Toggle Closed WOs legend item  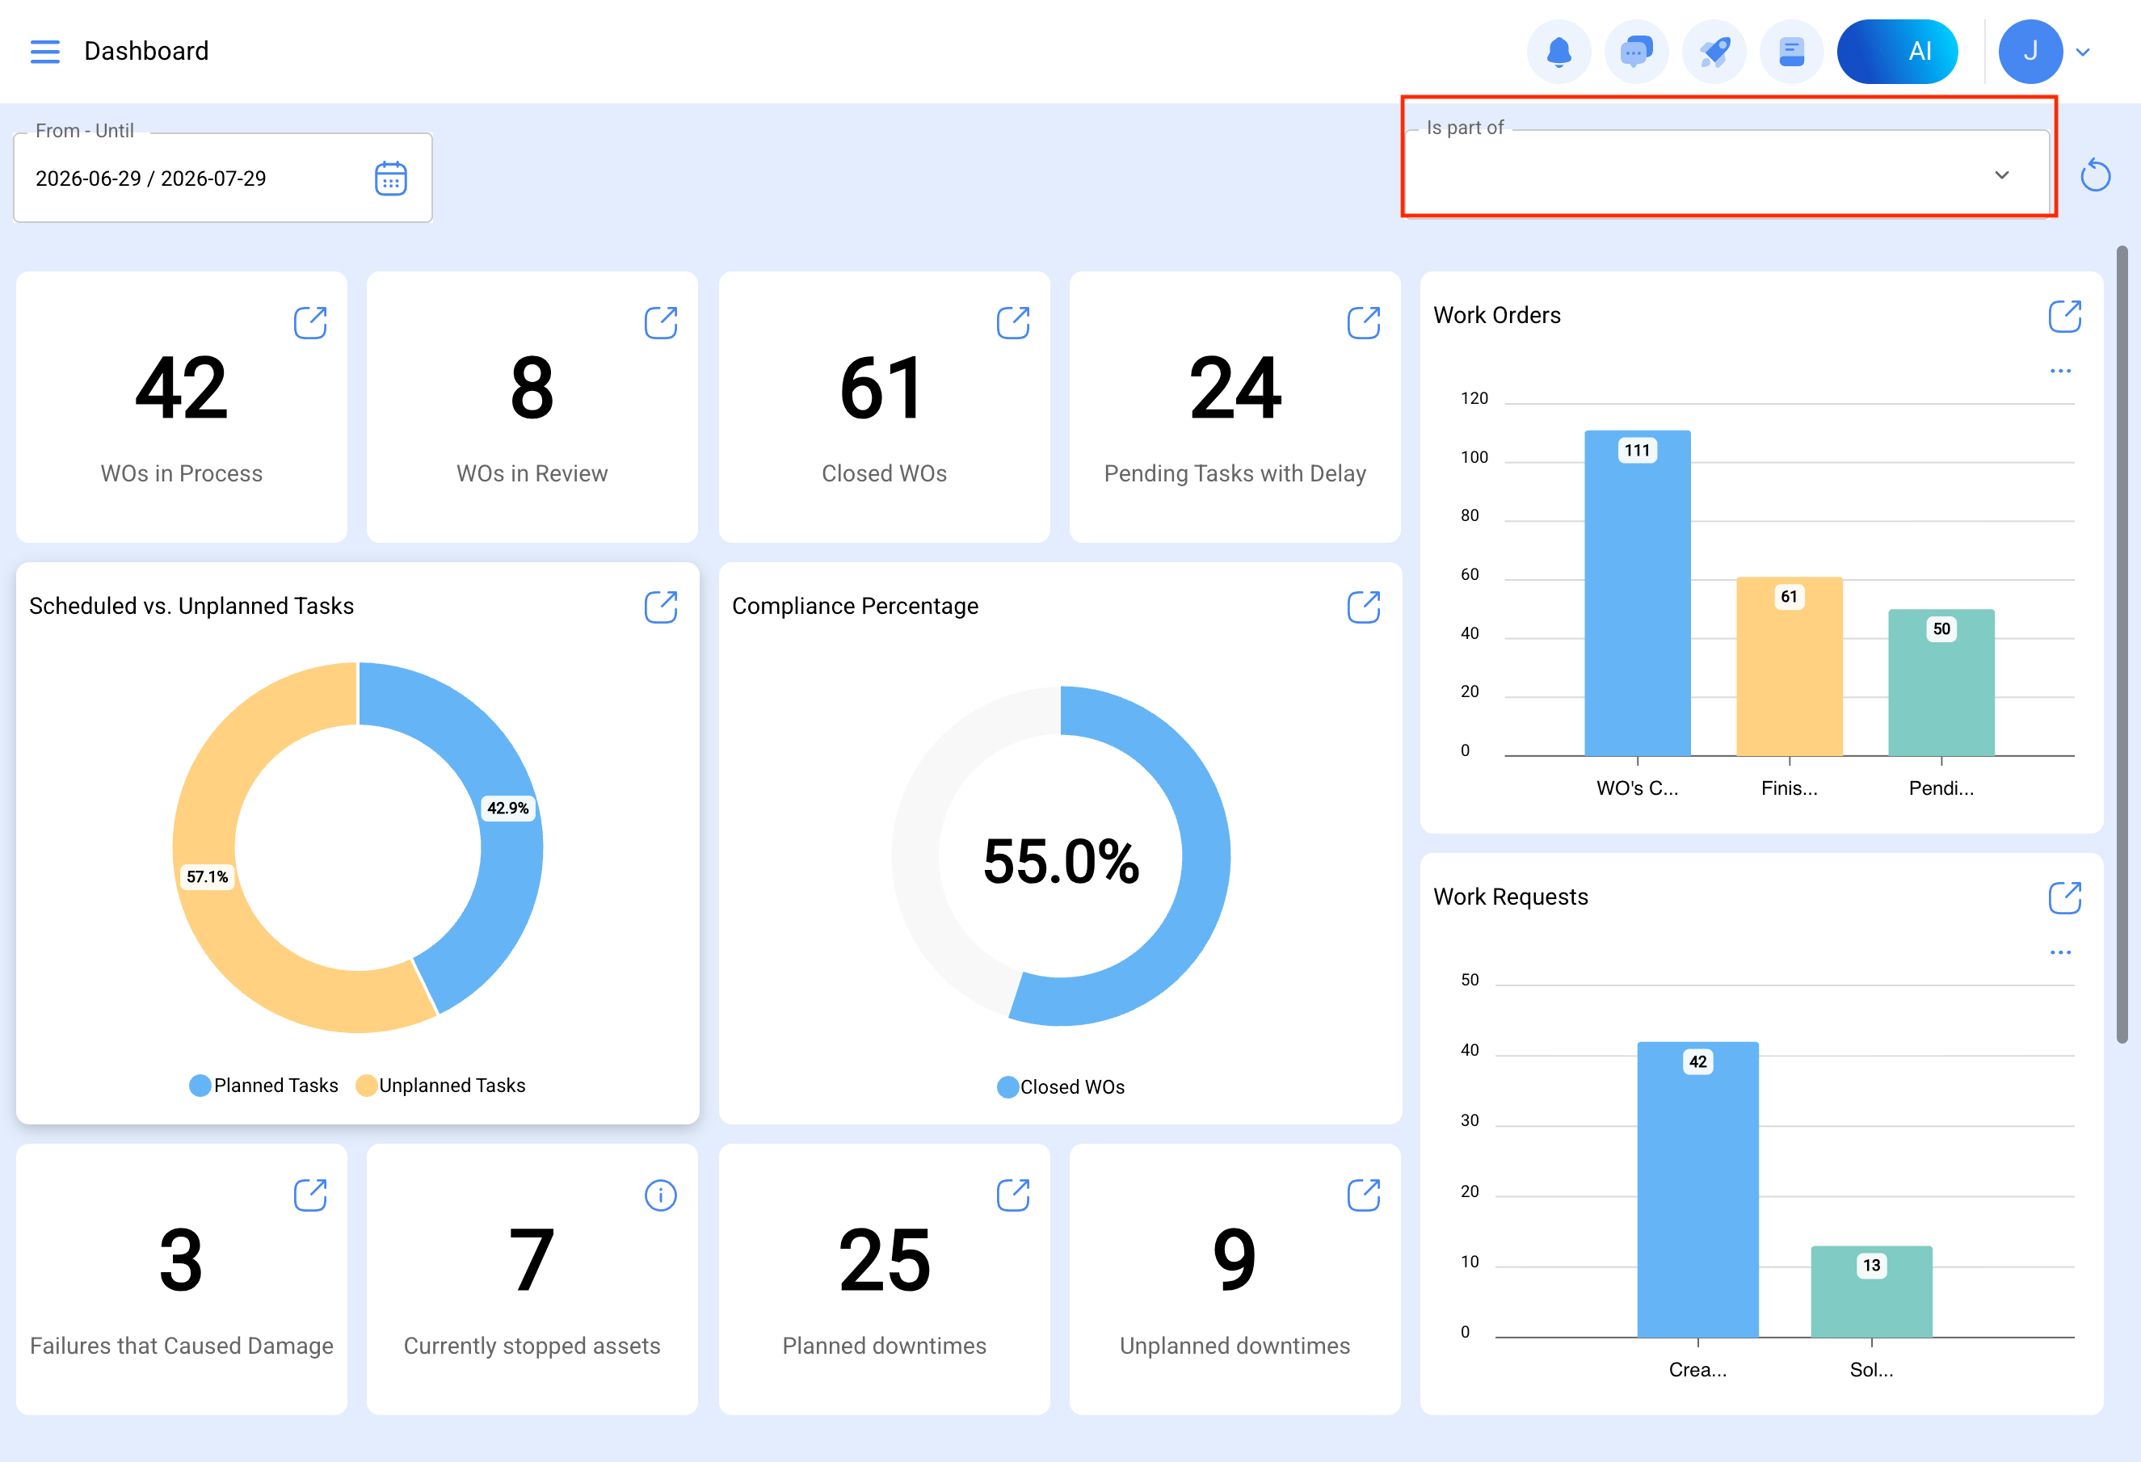point(1060,1087)
